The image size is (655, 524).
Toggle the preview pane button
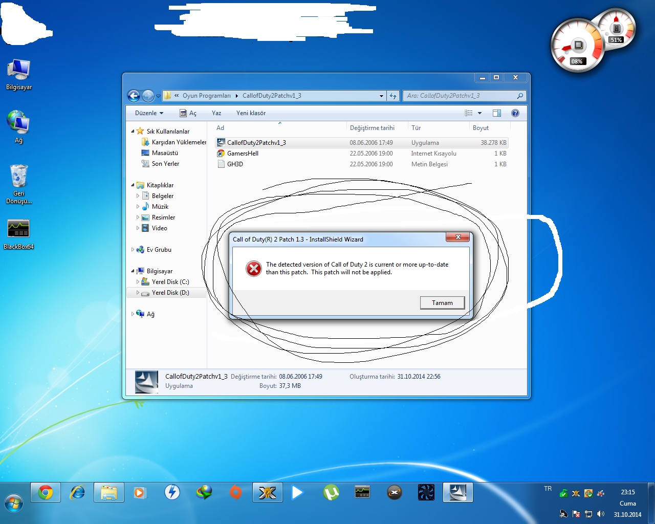496,113
